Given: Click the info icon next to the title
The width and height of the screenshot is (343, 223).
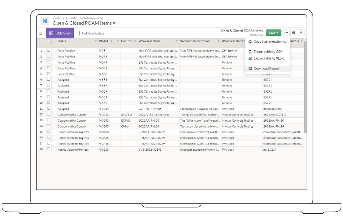Looking at the screenshot, I should pos(114,23).
